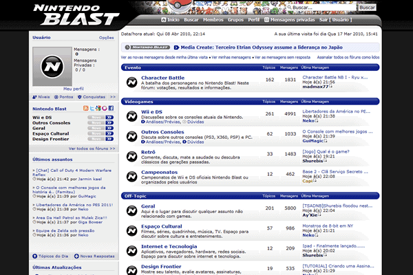Open the Pontos tab

(x=64, y=97)
